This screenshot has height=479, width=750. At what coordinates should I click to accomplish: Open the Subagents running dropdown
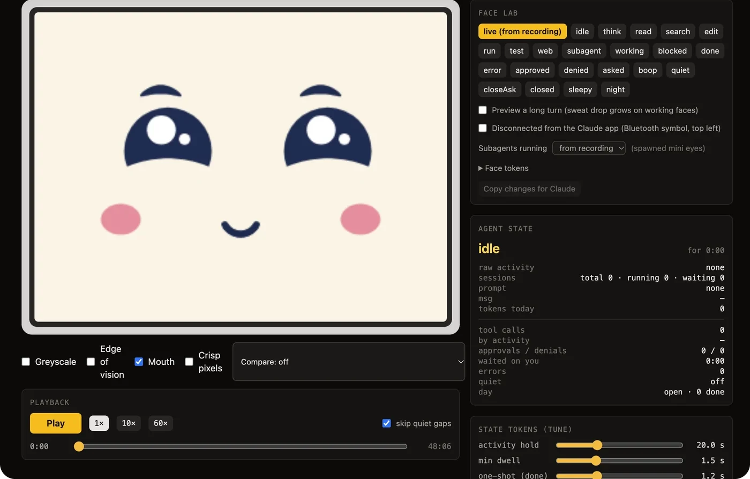coord(589,148)
